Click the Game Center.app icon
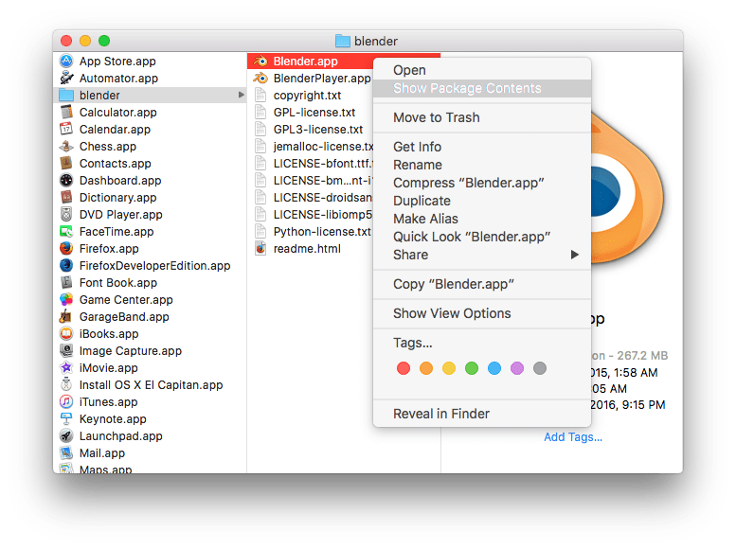736x549 pixels. pos(66,299)
